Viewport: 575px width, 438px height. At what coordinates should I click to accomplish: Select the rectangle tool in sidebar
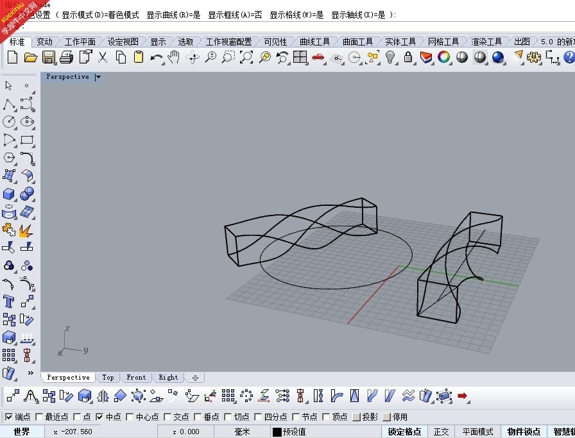(27, 140)
